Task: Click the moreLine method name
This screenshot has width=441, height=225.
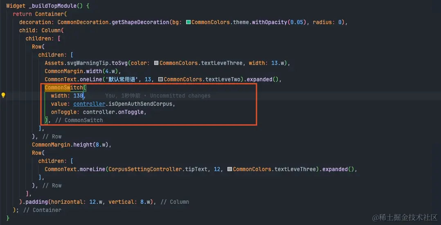Action: pos(92,169)
